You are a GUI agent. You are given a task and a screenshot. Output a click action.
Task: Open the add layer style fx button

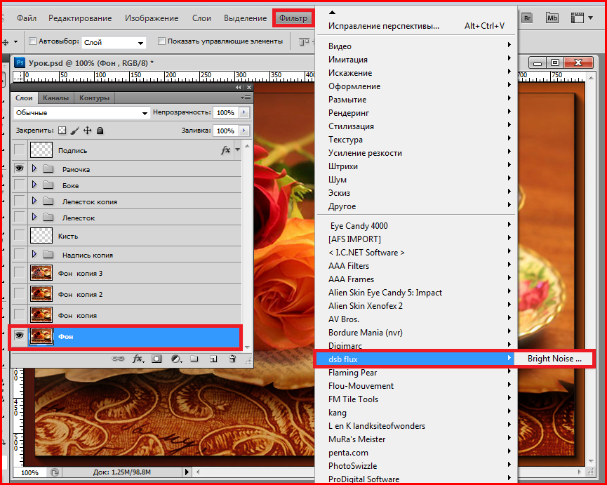click(138, 359)
